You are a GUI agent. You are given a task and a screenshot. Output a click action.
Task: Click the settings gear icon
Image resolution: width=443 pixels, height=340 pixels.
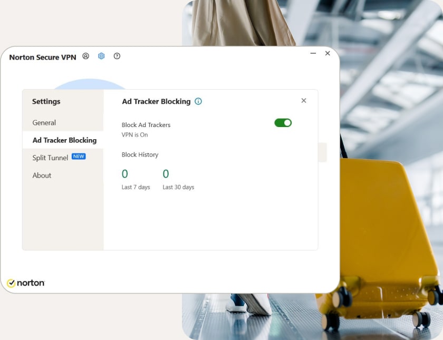tap(101, 56)
